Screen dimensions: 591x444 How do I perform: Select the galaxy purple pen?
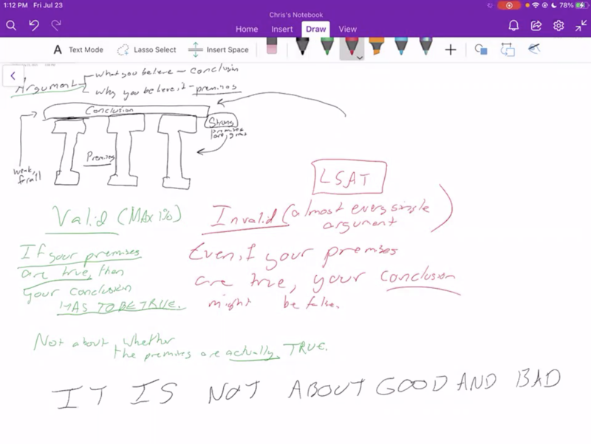[426, 48]
